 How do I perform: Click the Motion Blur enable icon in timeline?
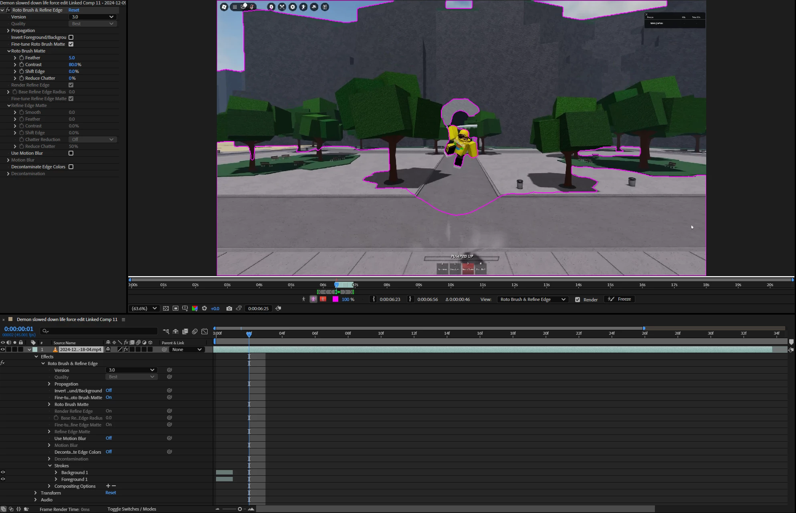pos(195,331)
